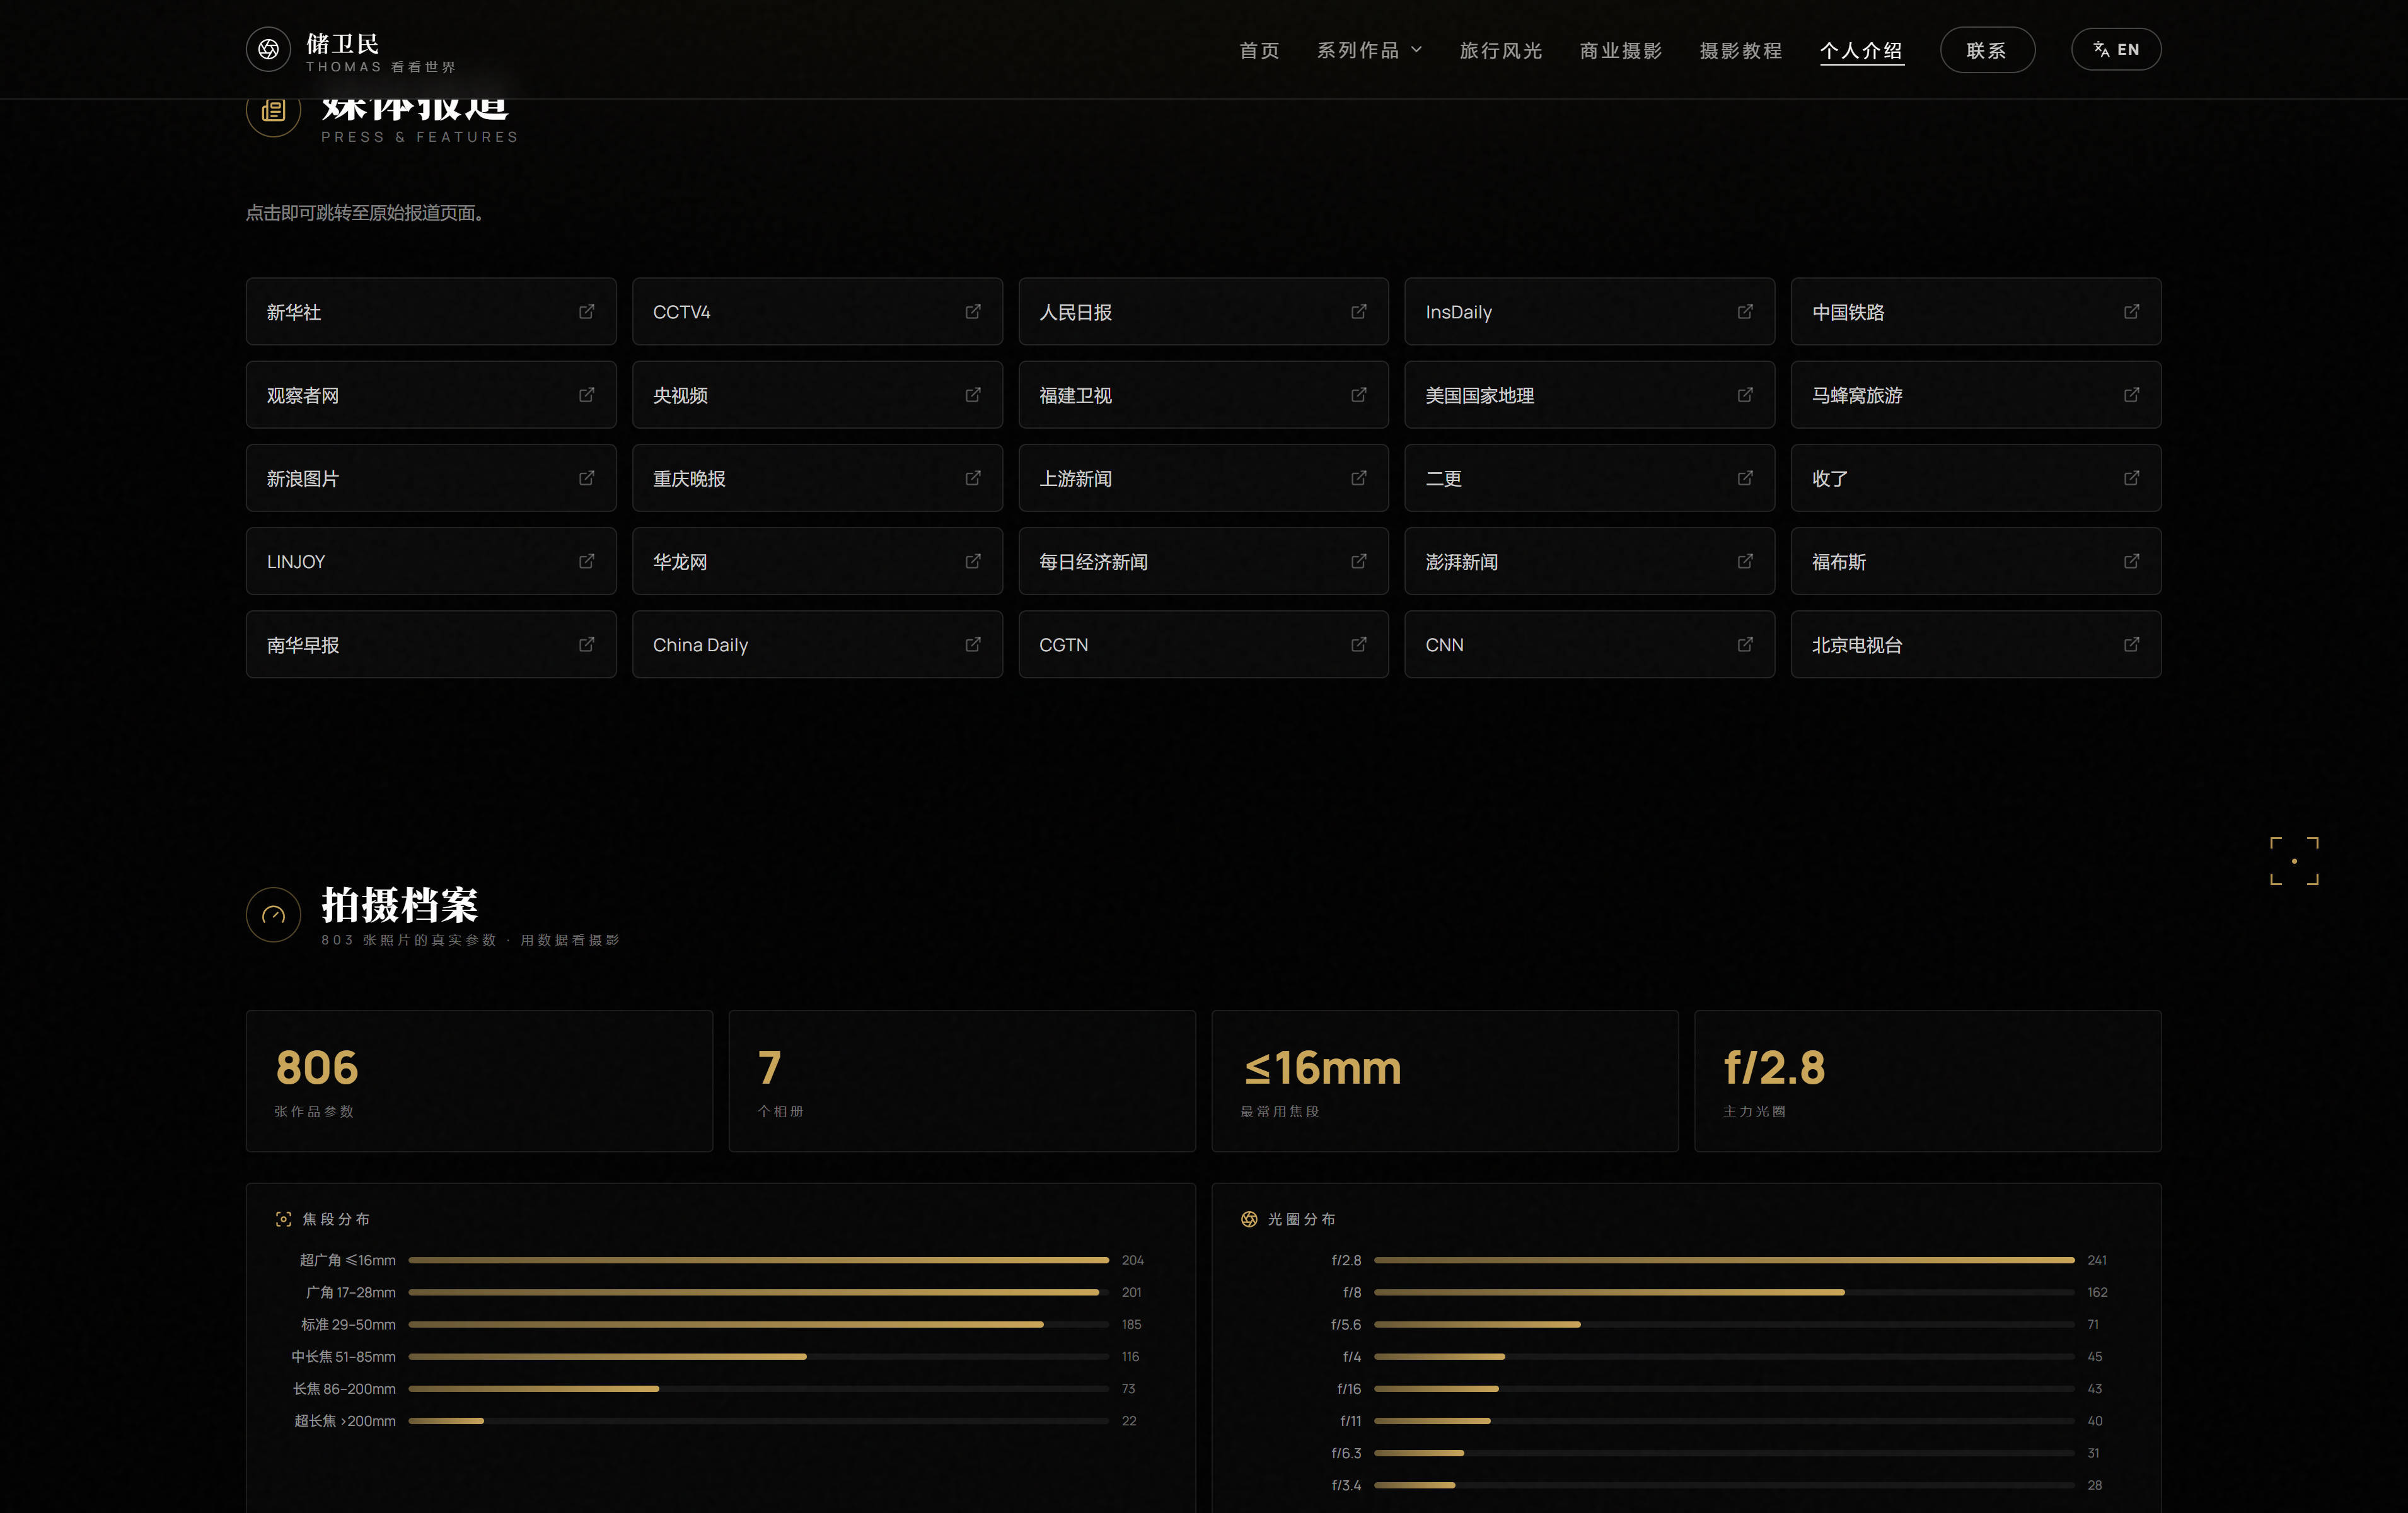Open external link icon on 马蜂窝旅游 card

click(x=2132, y=395)
